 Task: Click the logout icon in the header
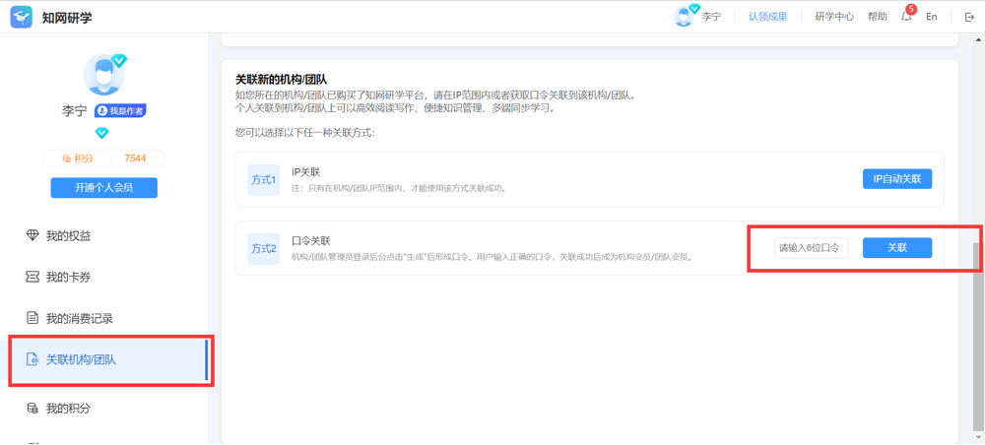968,17
